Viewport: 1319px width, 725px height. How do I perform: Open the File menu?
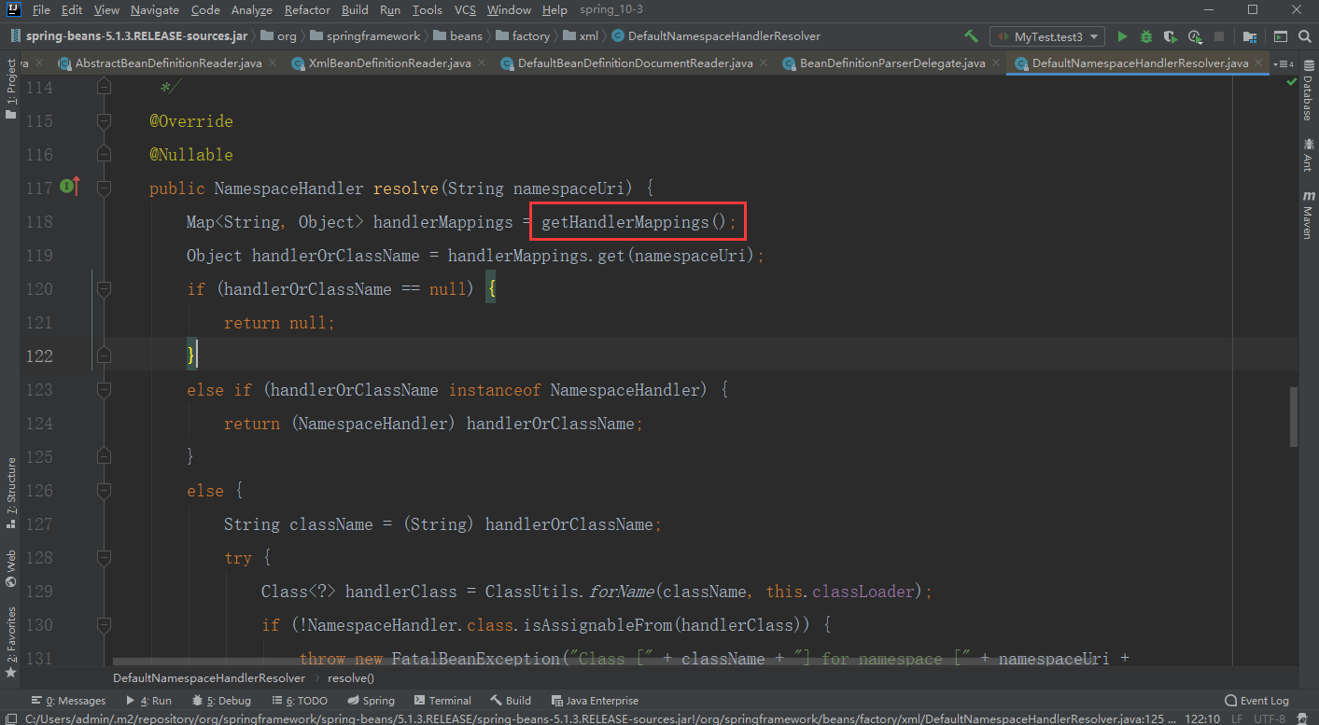pos(40,10)
